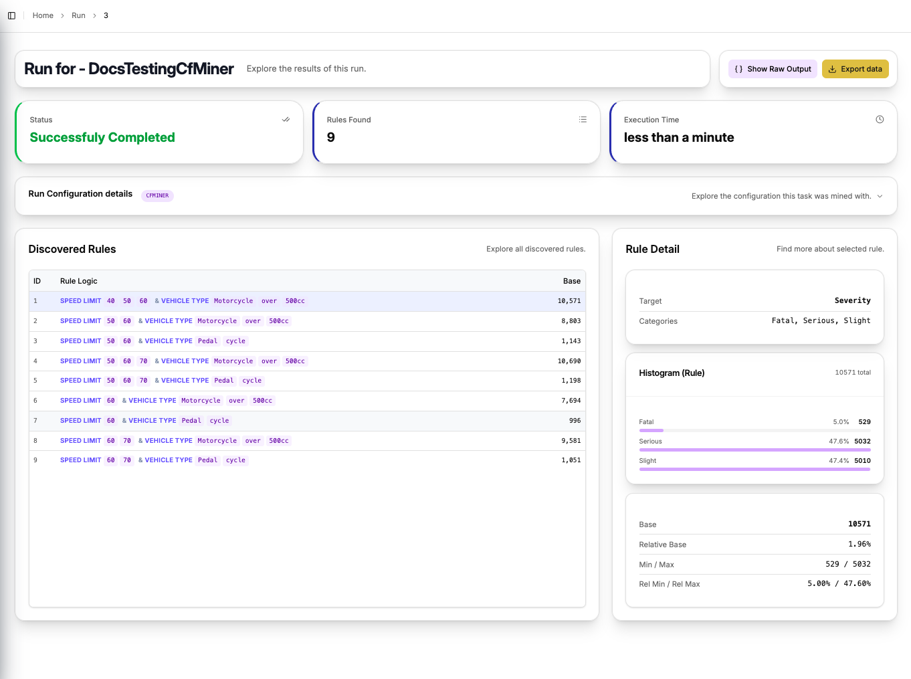Click the clock icon on Execution Time card

pos(880,119)
